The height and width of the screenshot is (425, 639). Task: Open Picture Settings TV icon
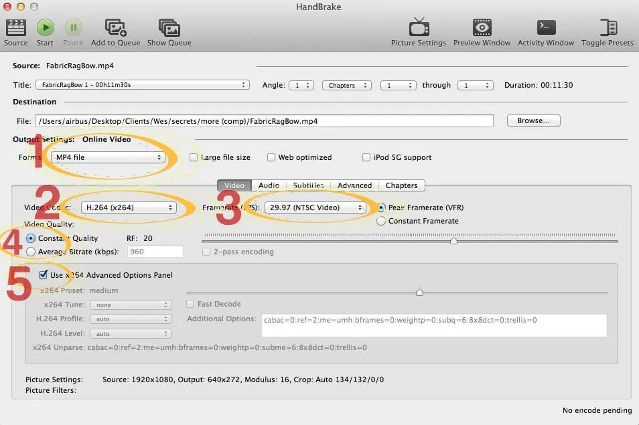pos(419,27)
